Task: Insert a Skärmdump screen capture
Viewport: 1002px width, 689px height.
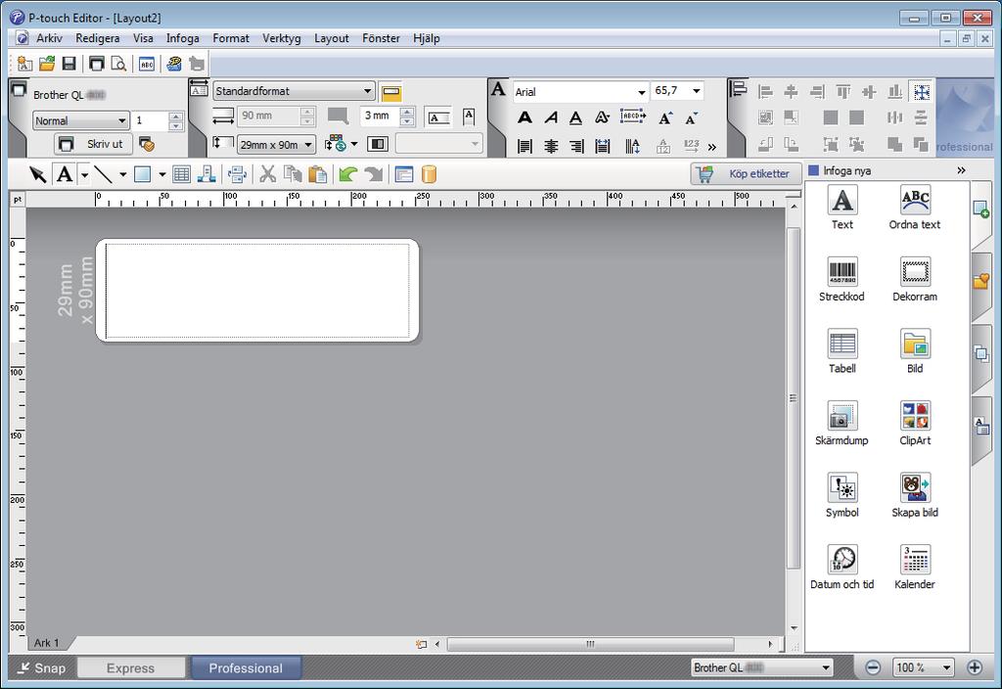Action: pos(842,423)
